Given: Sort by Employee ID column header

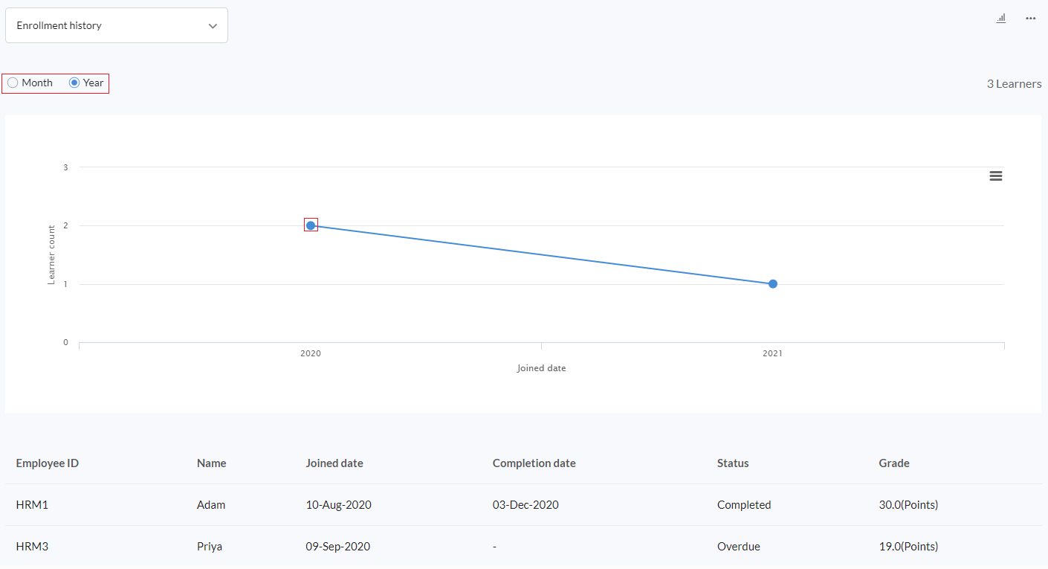Looking at the screenshot, I should [x=48, y=463].
